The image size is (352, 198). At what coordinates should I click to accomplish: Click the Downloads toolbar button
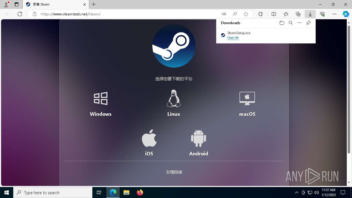point(310,14)
